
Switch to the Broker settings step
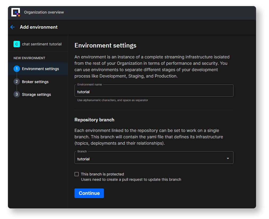35,81
